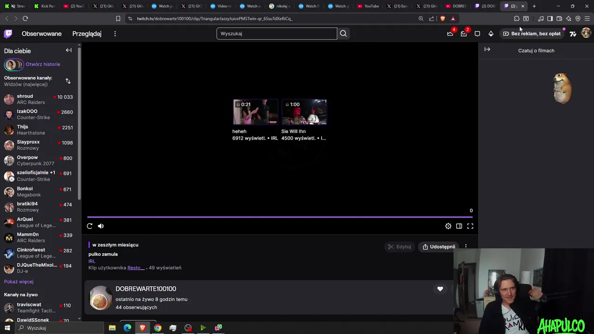Collapse the Dla ciebie sidebar
The height and width of the screenshot is (334, 594).
coord(69,50)
